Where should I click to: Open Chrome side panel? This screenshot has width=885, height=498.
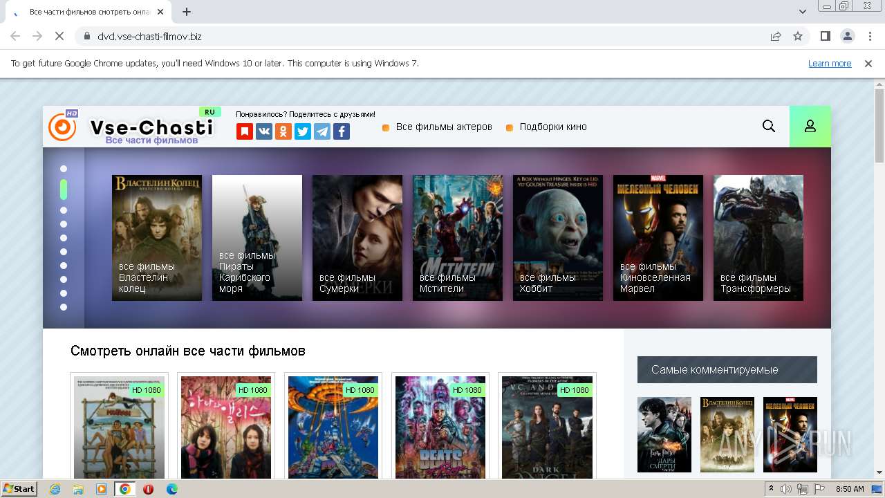coord(825,36)
